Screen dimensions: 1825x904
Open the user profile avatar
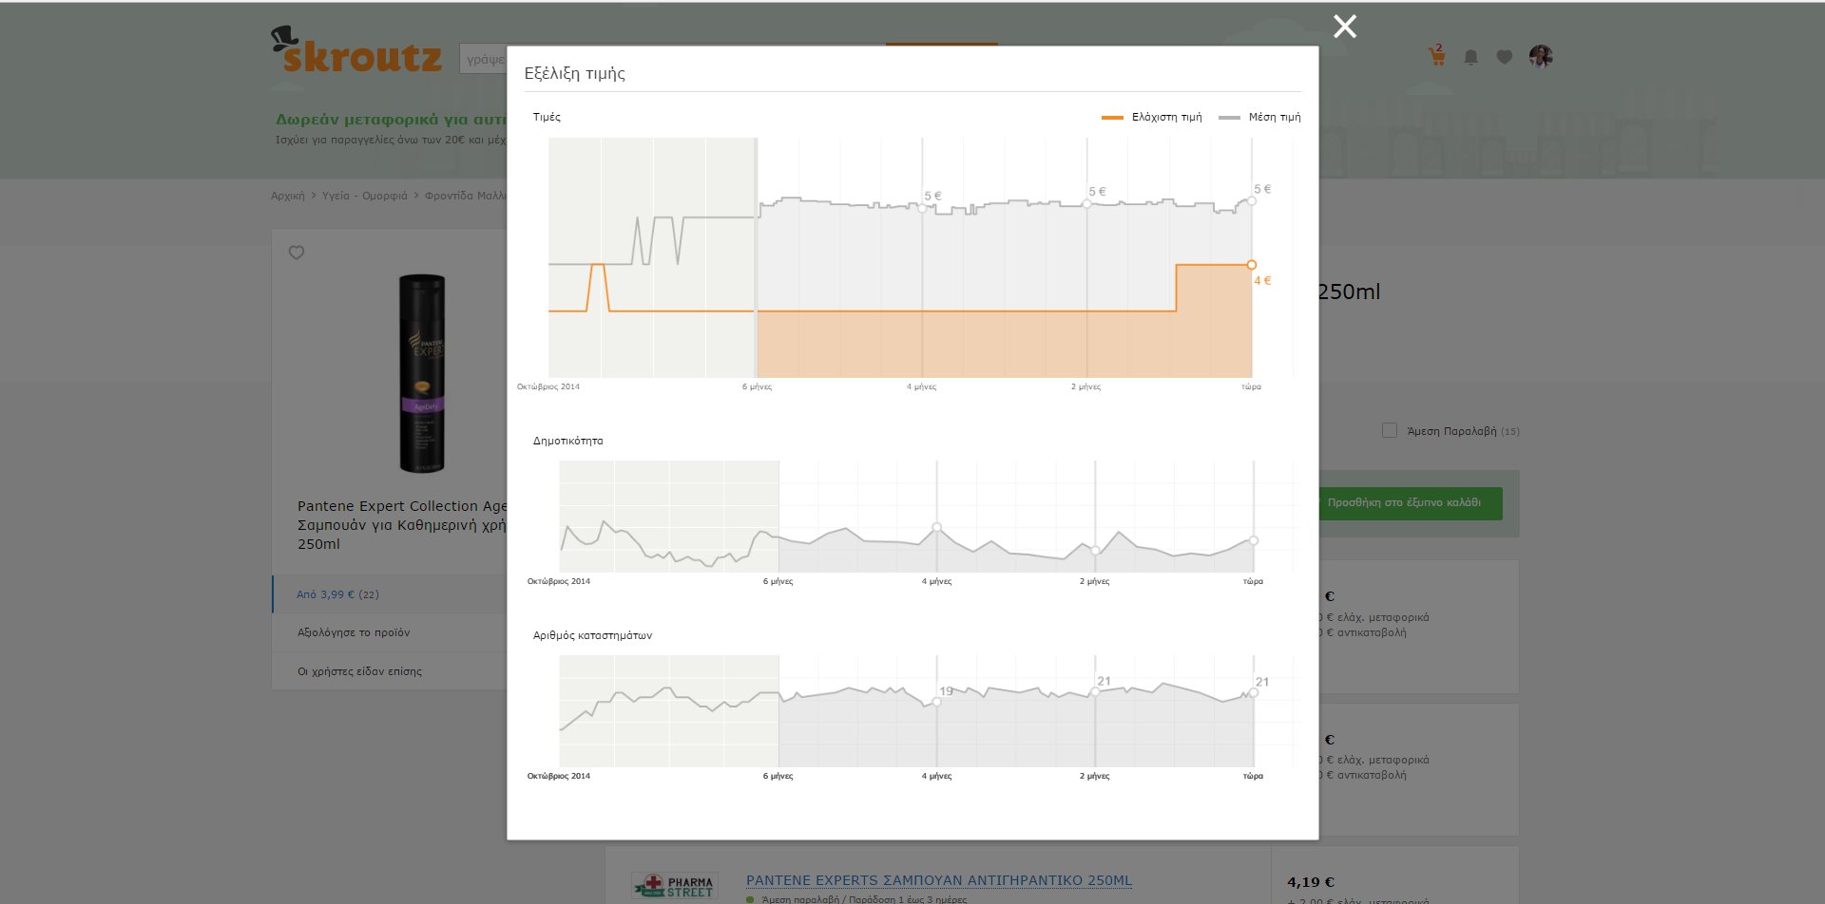point(1541,56)
